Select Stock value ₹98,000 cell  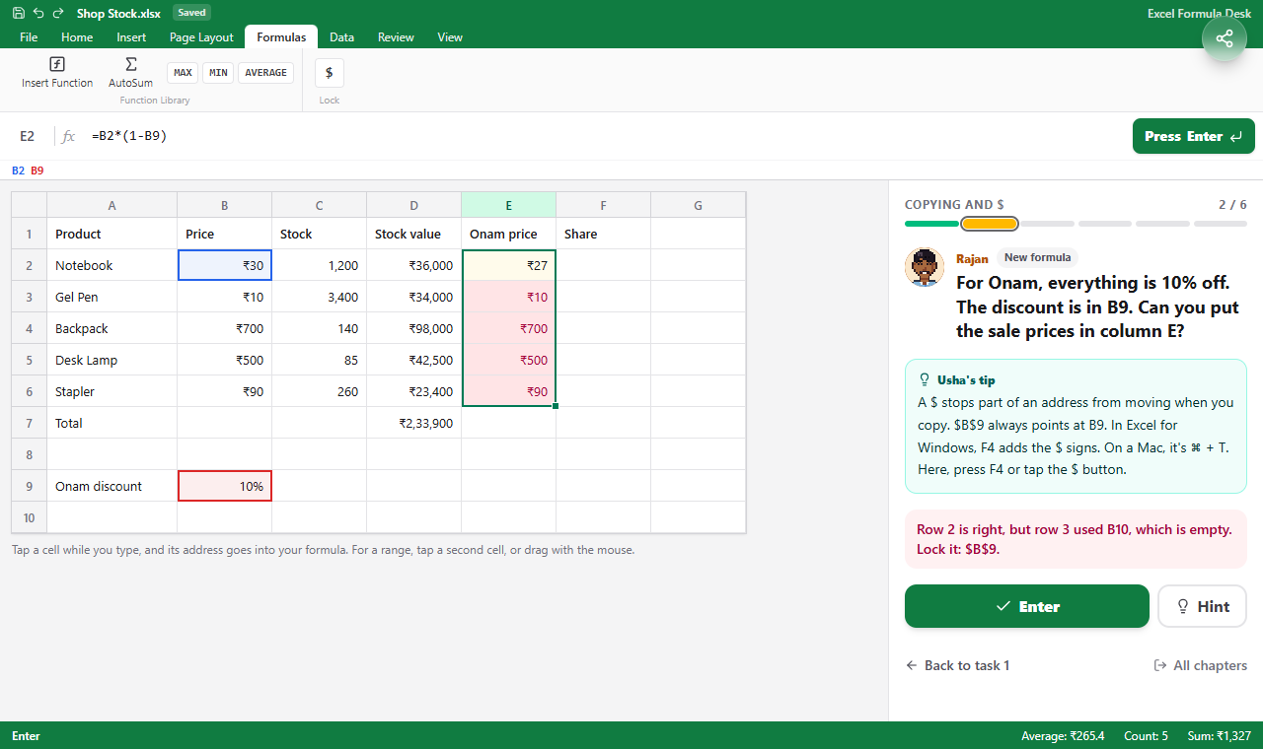pyautogui.click(x=414, y=328)
